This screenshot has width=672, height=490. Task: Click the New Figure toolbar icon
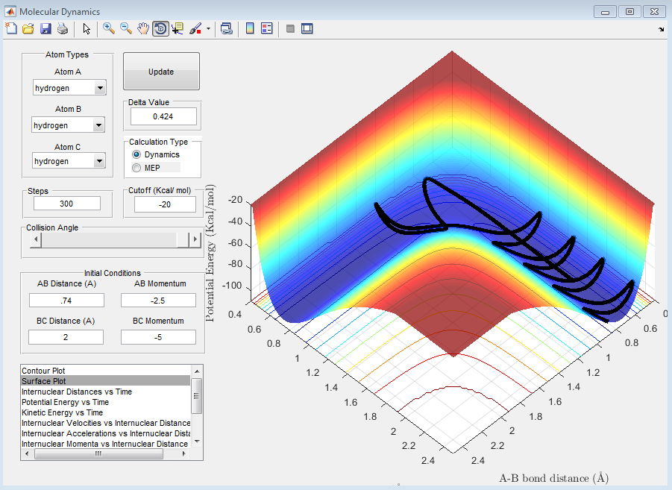(x=11, y=29)
